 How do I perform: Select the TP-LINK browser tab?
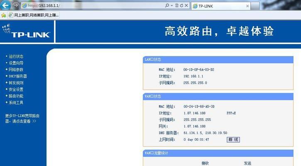[x=221, y=6]
